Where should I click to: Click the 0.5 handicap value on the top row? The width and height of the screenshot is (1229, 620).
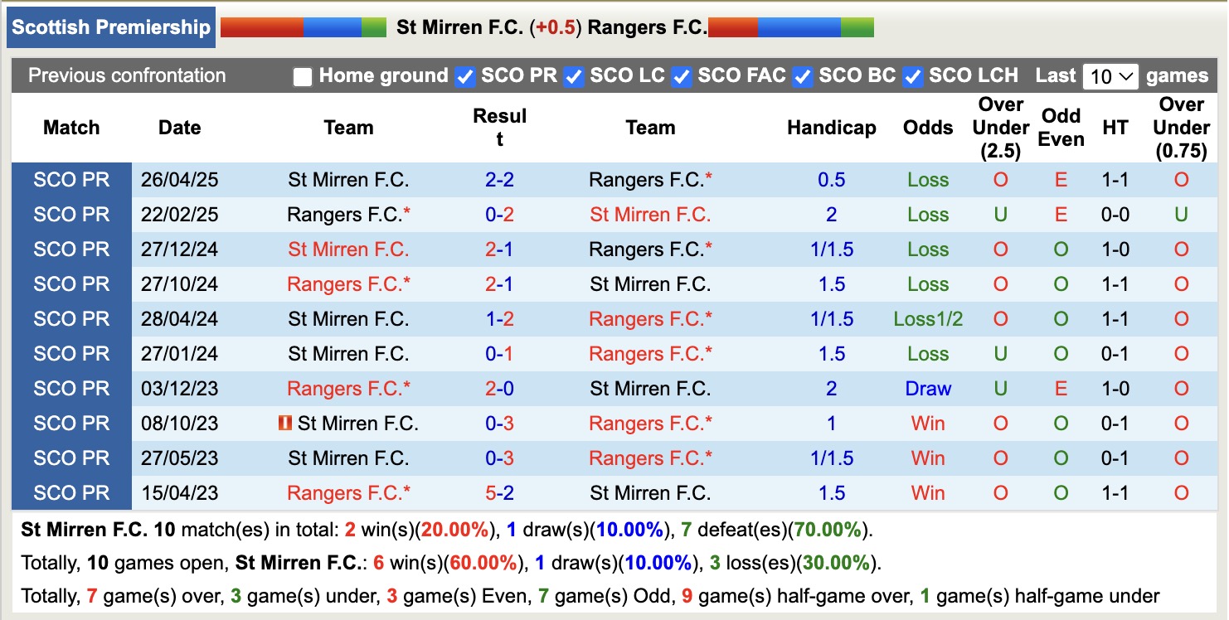click(x=831, y=179)
